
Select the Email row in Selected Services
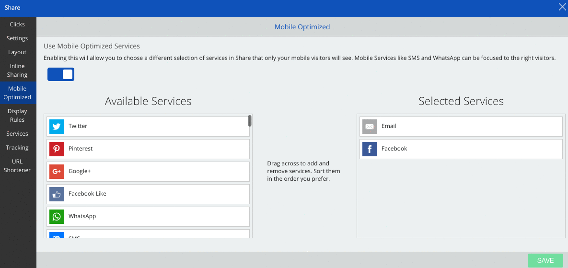click(461, 127)
